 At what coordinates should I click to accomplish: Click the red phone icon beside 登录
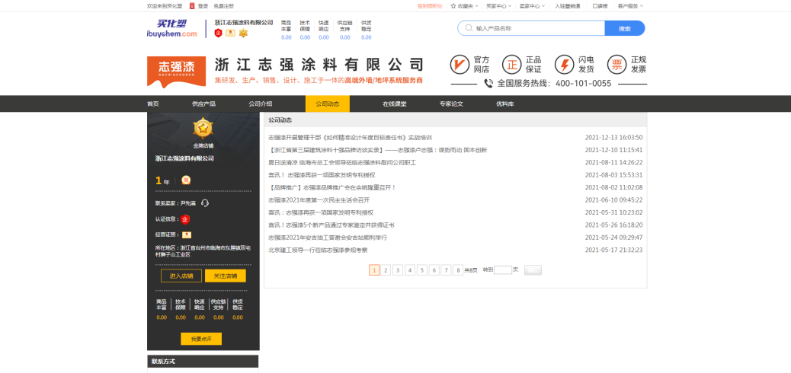pos(192,6)
